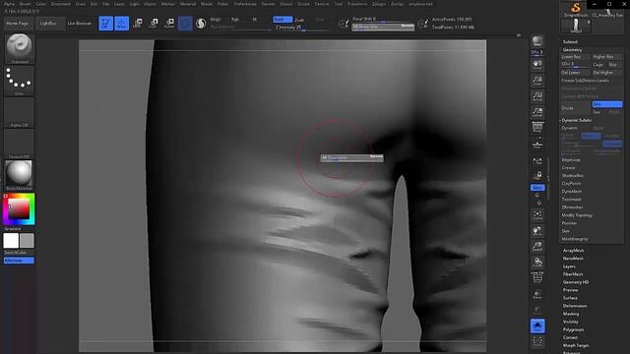The width and height of the screenshot is (630, 354).
Task: Adjust the Focal Shift slider
Action: click(383, 19)
